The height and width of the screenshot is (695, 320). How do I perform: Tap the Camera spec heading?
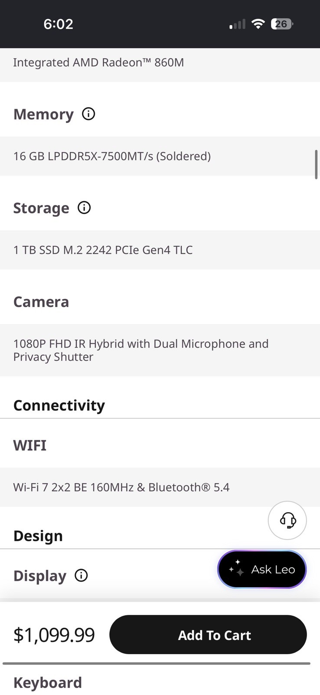click(41, 301)
